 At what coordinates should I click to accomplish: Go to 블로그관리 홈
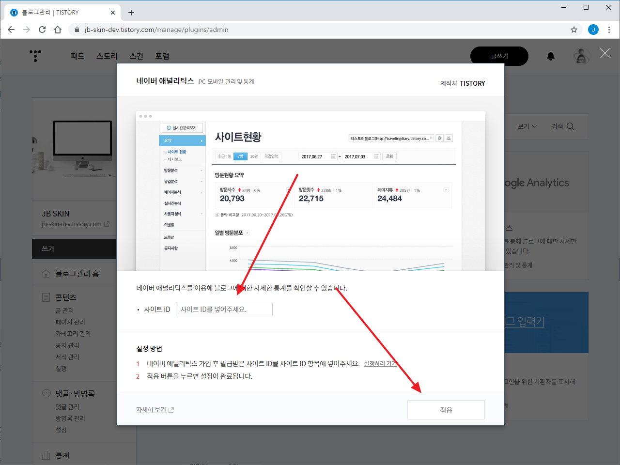[x=77, y=274]
